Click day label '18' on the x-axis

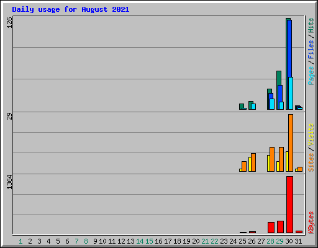pyautogui.click(x=177, y=241)
